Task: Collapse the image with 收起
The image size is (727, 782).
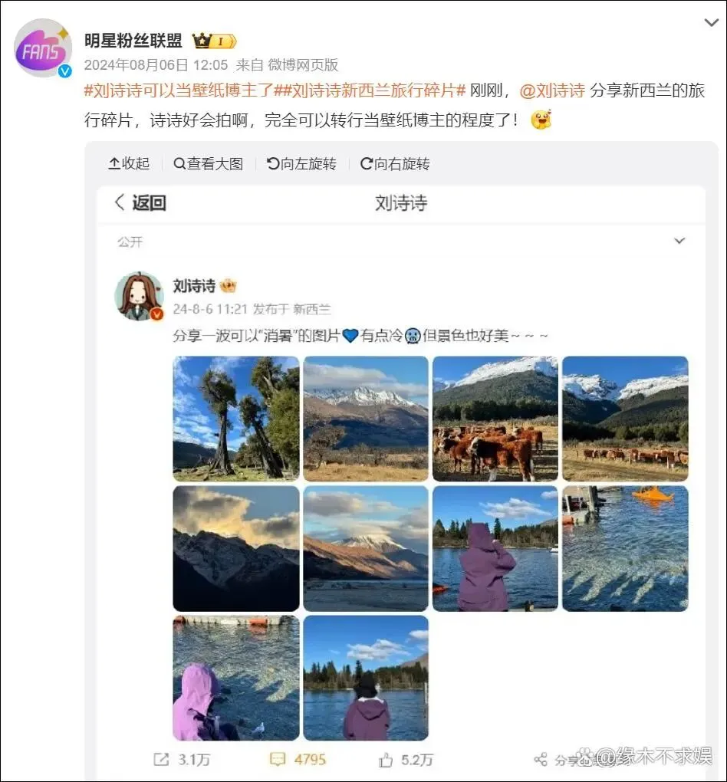Action: click(129, 163)
